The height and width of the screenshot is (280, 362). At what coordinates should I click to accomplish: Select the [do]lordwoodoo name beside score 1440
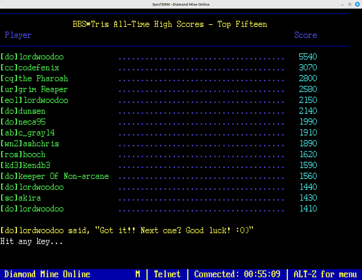click(32, 187)
